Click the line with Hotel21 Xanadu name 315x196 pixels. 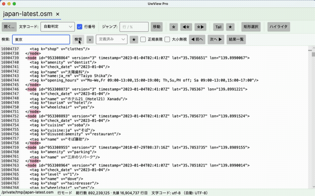[79, 99]
